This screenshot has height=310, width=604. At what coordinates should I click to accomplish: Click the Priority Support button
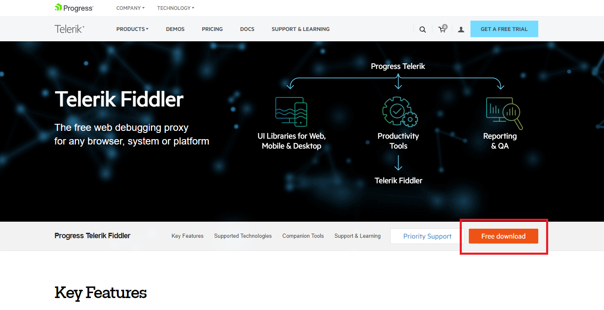tap(427, 236)
